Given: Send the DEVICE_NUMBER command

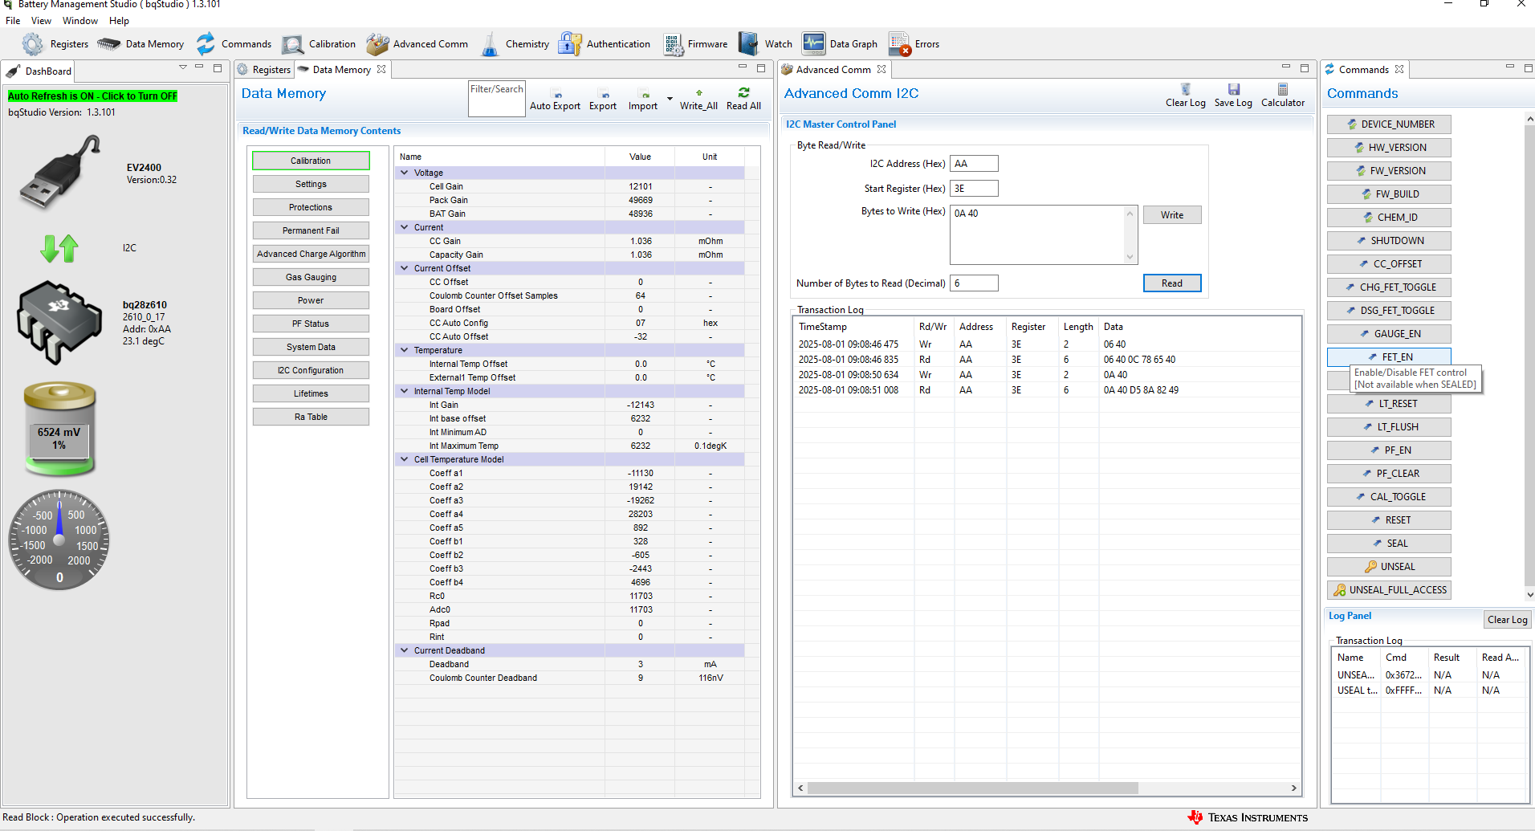Looking at the screenshot, I should 1389,124.
